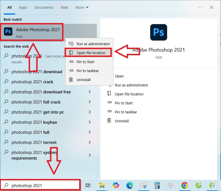Screen dimensions: 221x191
Task: Choose Pin to taskbar in context menu
Action: pyautogui.click(x=89, y=71)
